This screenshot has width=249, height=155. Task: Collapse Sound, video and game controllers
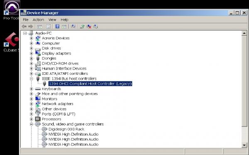point(31,124)
